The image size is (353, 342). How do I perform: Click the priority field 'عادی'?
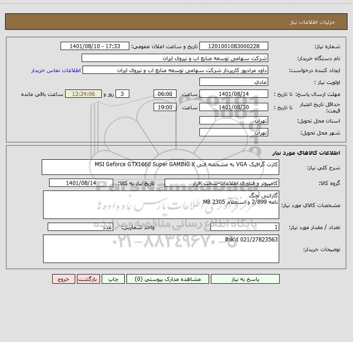coord(234,82)
